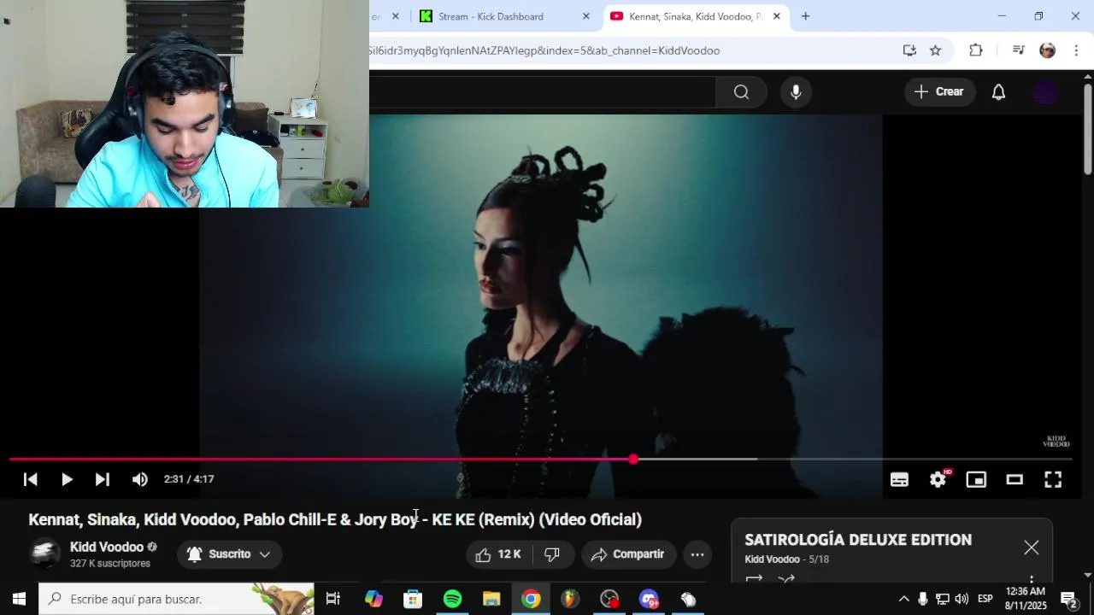Open a new browser tab

pos(805,16)
